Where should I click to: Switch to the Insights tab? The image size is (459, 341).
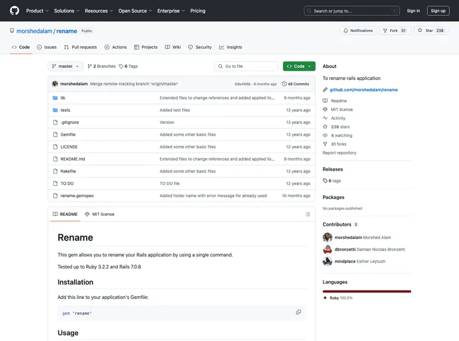230,47
